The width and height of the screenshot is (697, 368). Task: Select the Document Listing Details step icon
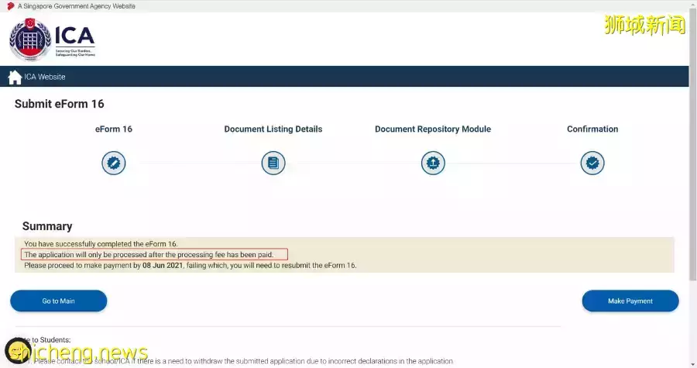[x=273, y=163]
